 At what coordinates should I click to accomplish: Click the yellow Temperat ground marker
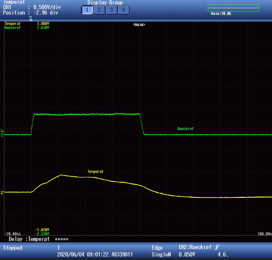[2, 193]
